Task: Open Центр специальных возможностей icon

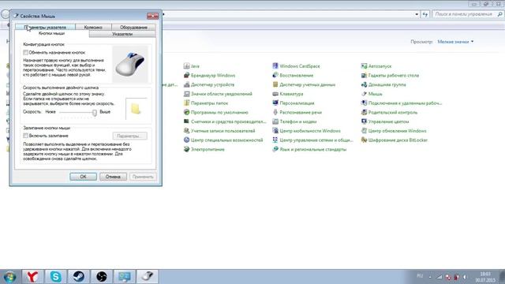Action: point(186,140)
